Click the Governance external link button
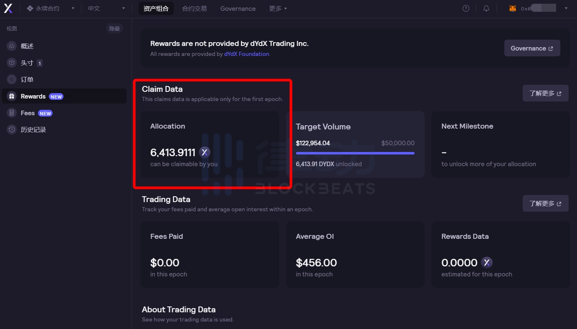Viewport: 577px width, 329px height. (532, 48)
